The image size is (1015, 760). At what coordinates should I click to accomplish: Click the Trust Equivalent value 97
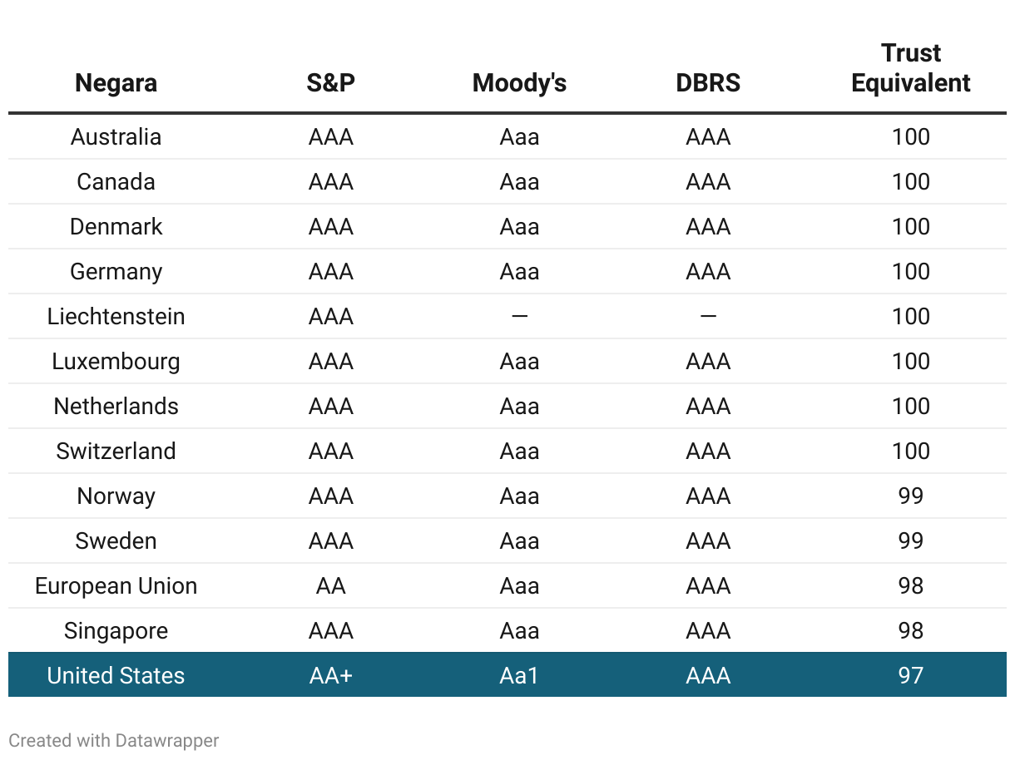(911, 676)
